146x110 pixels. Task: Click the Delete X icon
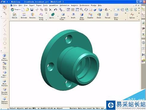pos(50,10)
